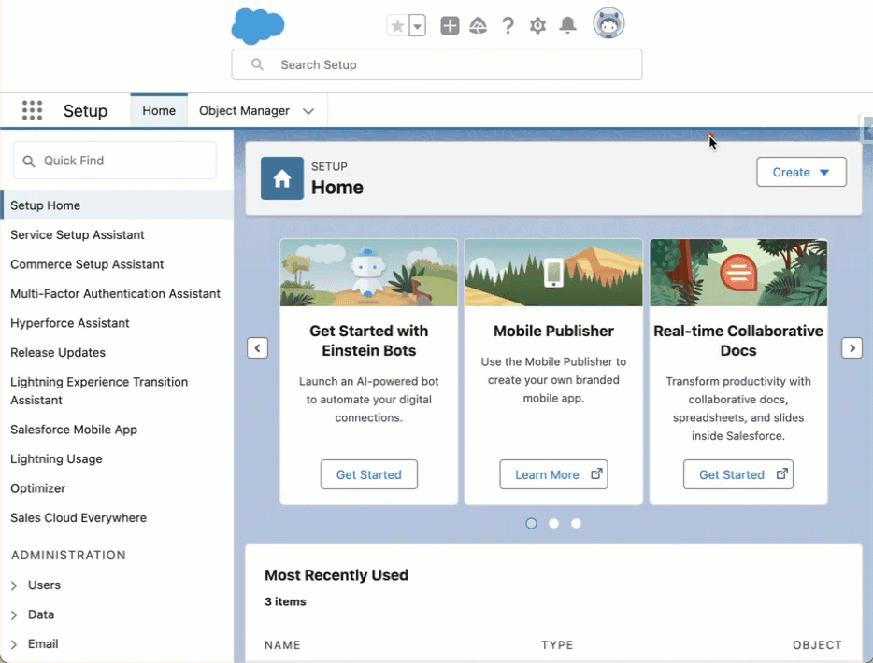Viewport: 873px width, 663px height.
Task: Go to next carousel slide
Action: point(852,348)
